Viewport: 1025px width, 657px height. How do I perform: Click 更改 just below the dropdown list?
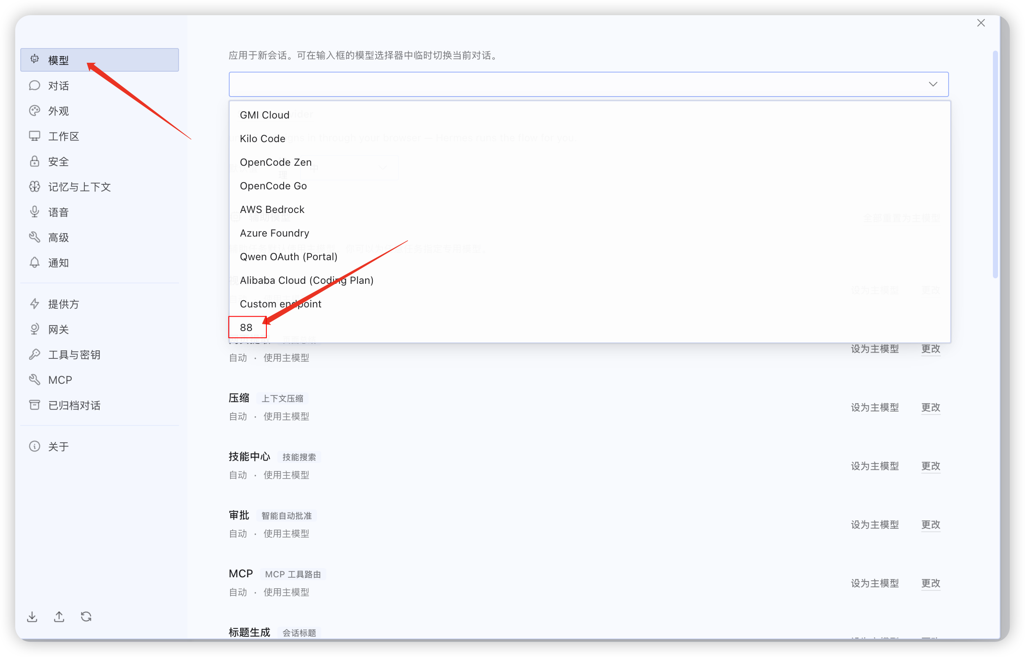931,349
